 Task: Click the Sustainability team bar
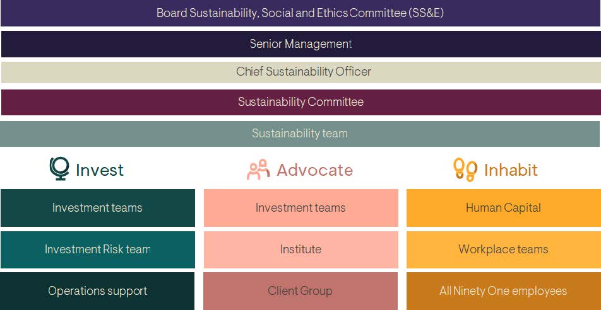pyautogui.click(x=300, y=134)
